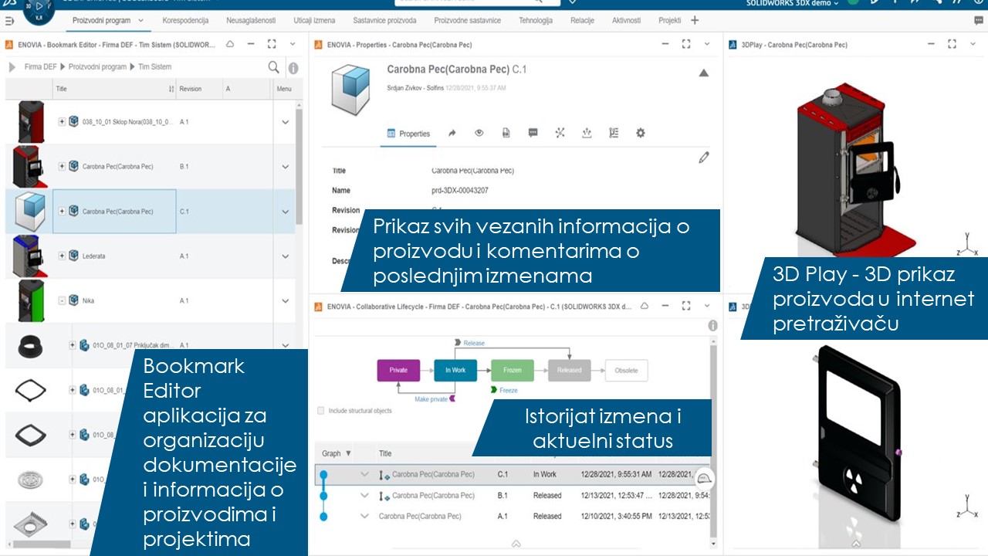Open the comments icon in Properties toolbar
Screen dimensions: 988x556
pyautogui.click(x=532, y=133)
